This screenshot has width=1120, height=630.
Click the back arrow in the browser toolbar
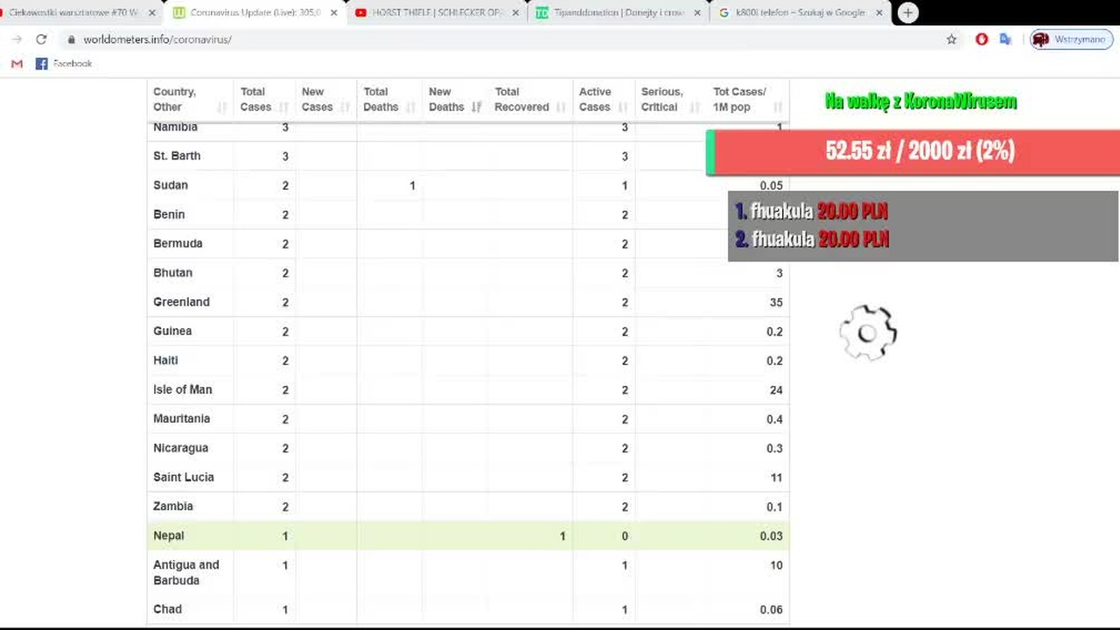coord(17,39)
